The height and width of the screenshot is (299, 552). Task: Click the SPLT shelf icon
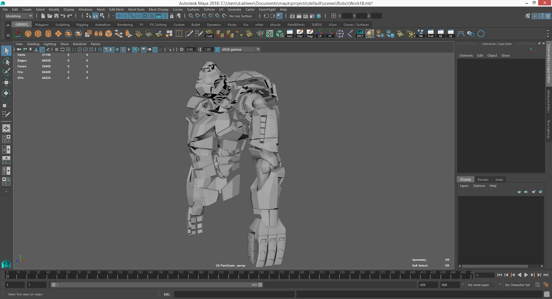click(360, 34)
